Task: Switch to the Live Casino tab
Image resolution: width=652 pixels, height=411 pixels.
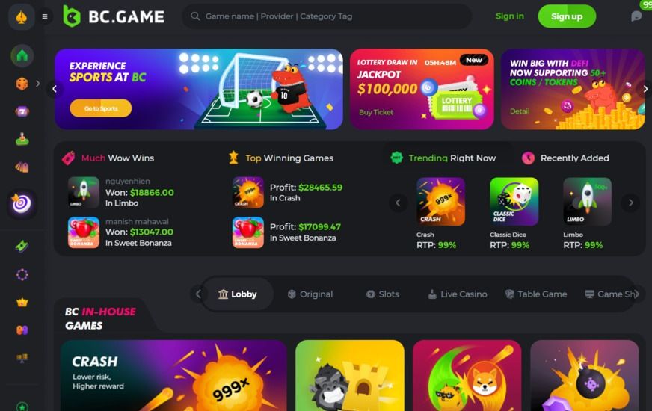Action: (x=458, y=294)
